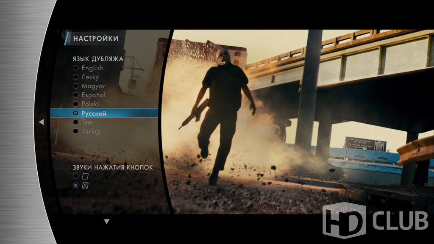The height and width of the screenshot is (244, 434).
Task: Choose the Český radio button
Action: point(75,77)
